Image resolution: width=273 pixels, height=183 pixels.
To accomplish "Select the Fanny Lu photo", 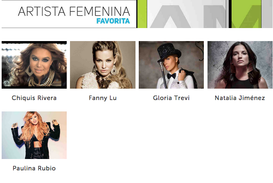I will point(103,65).
